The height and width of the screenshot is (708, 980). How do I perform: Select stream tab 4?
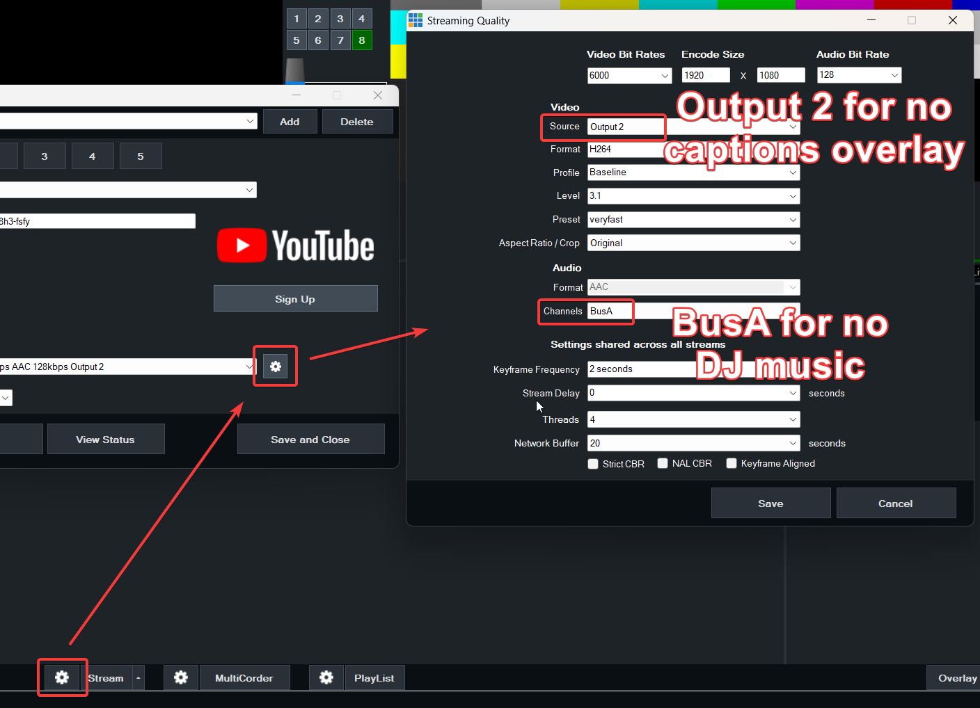[92, 156]
